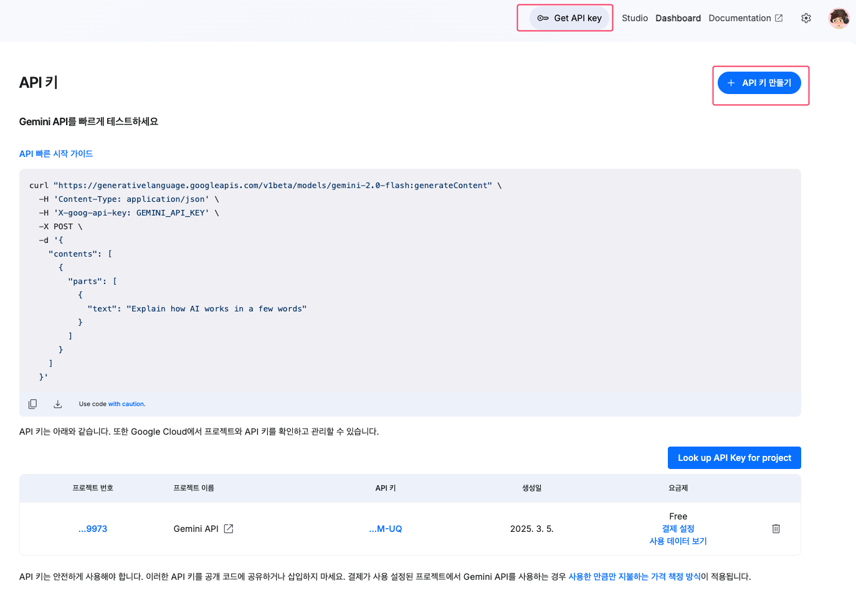Click the 프로젝트 번호 column header

[93, 488]
